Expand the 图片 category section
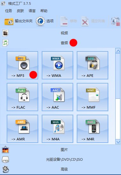 pos(60,150)
